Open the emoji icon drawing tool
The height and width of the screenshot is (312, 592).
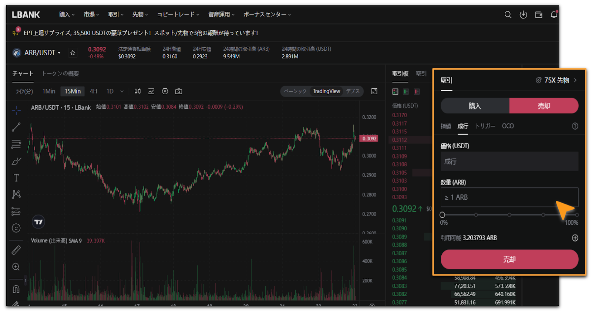point(16,228)
